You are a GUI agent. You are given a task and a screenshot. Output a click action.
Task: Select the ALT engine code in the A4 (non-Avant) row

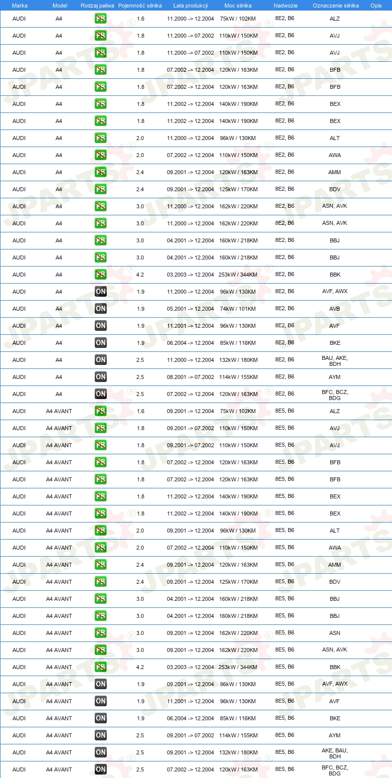coord(335,139)
